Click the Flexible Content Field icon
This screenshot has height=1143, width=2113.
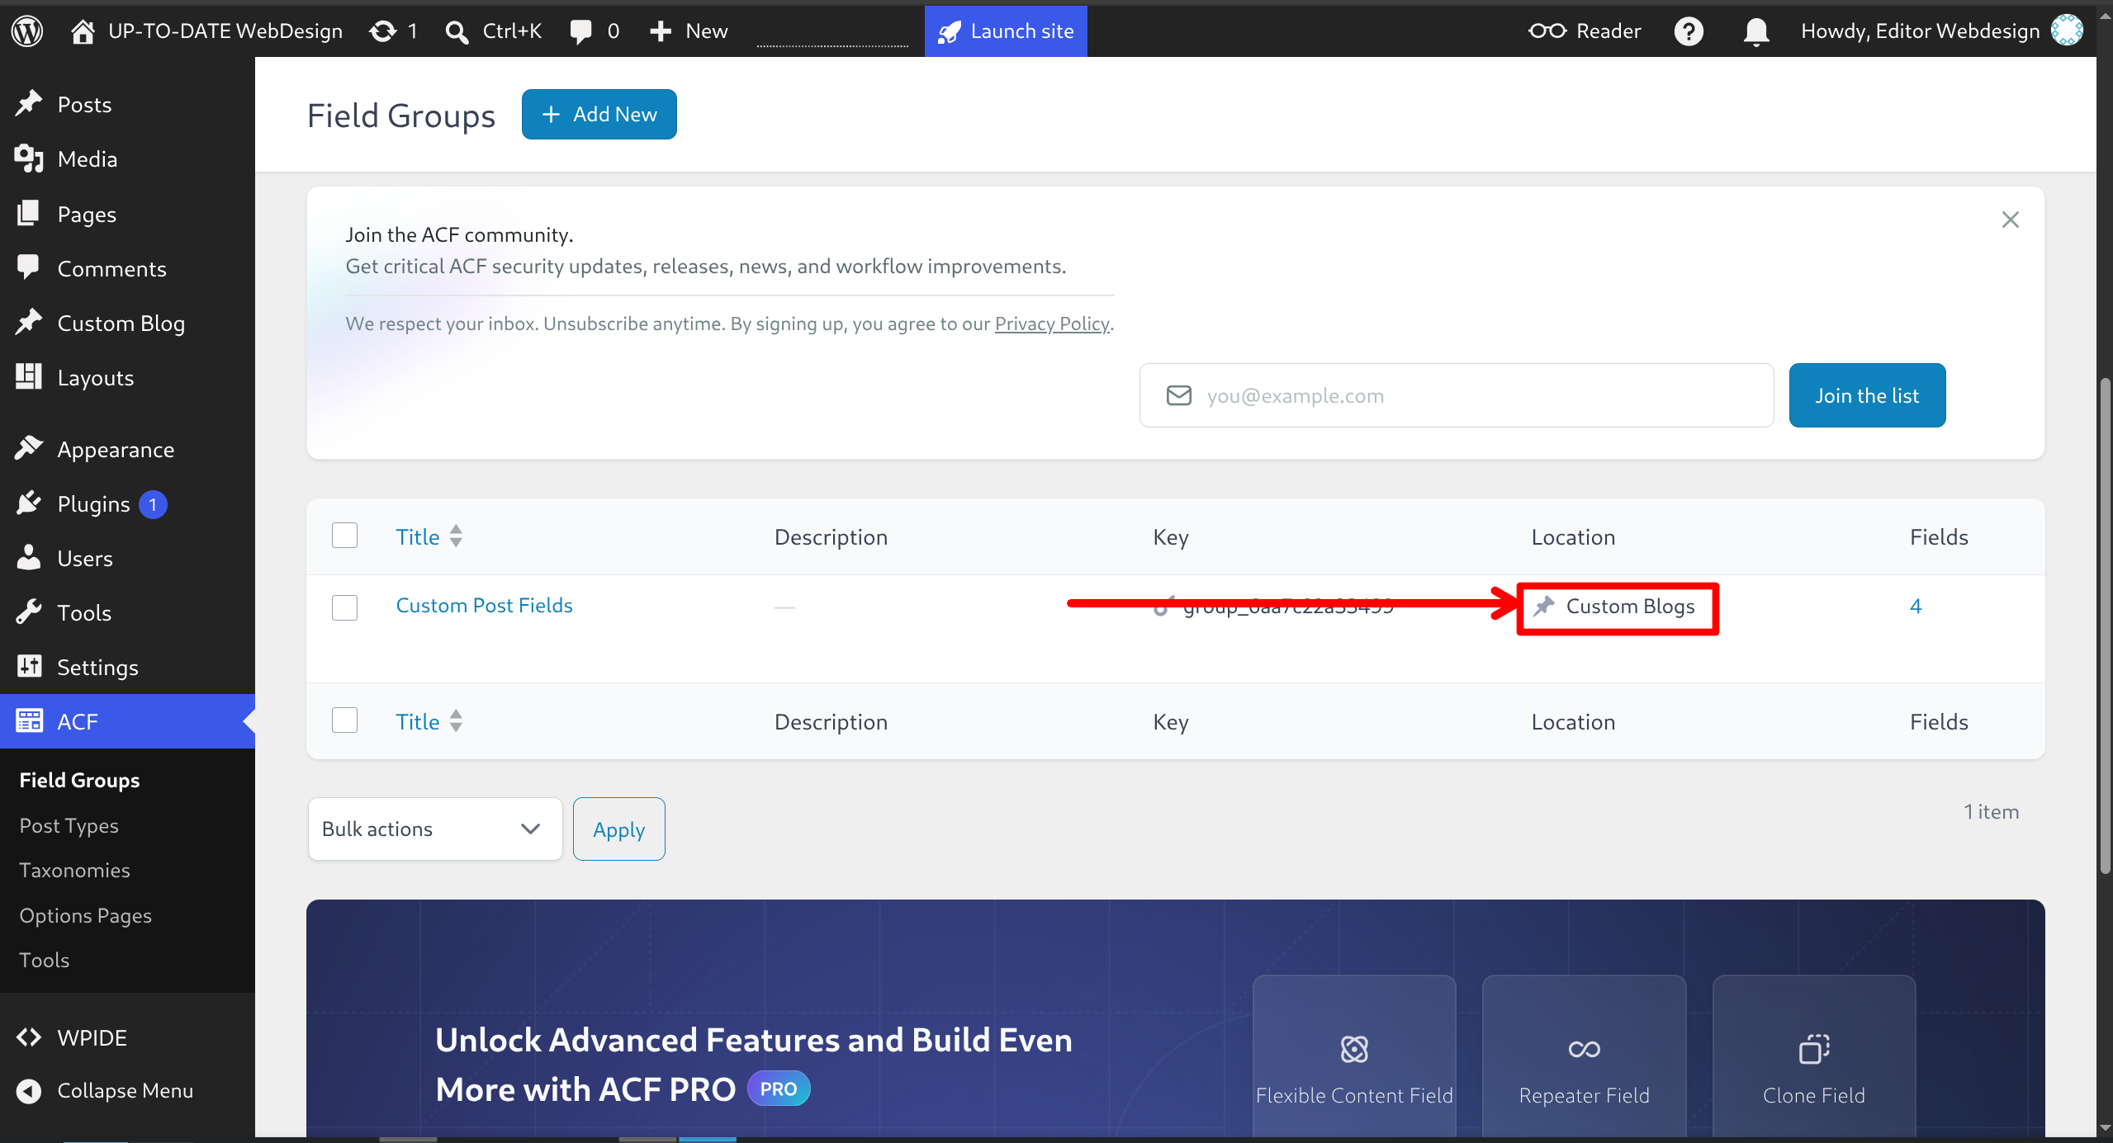point(1354,1049)
